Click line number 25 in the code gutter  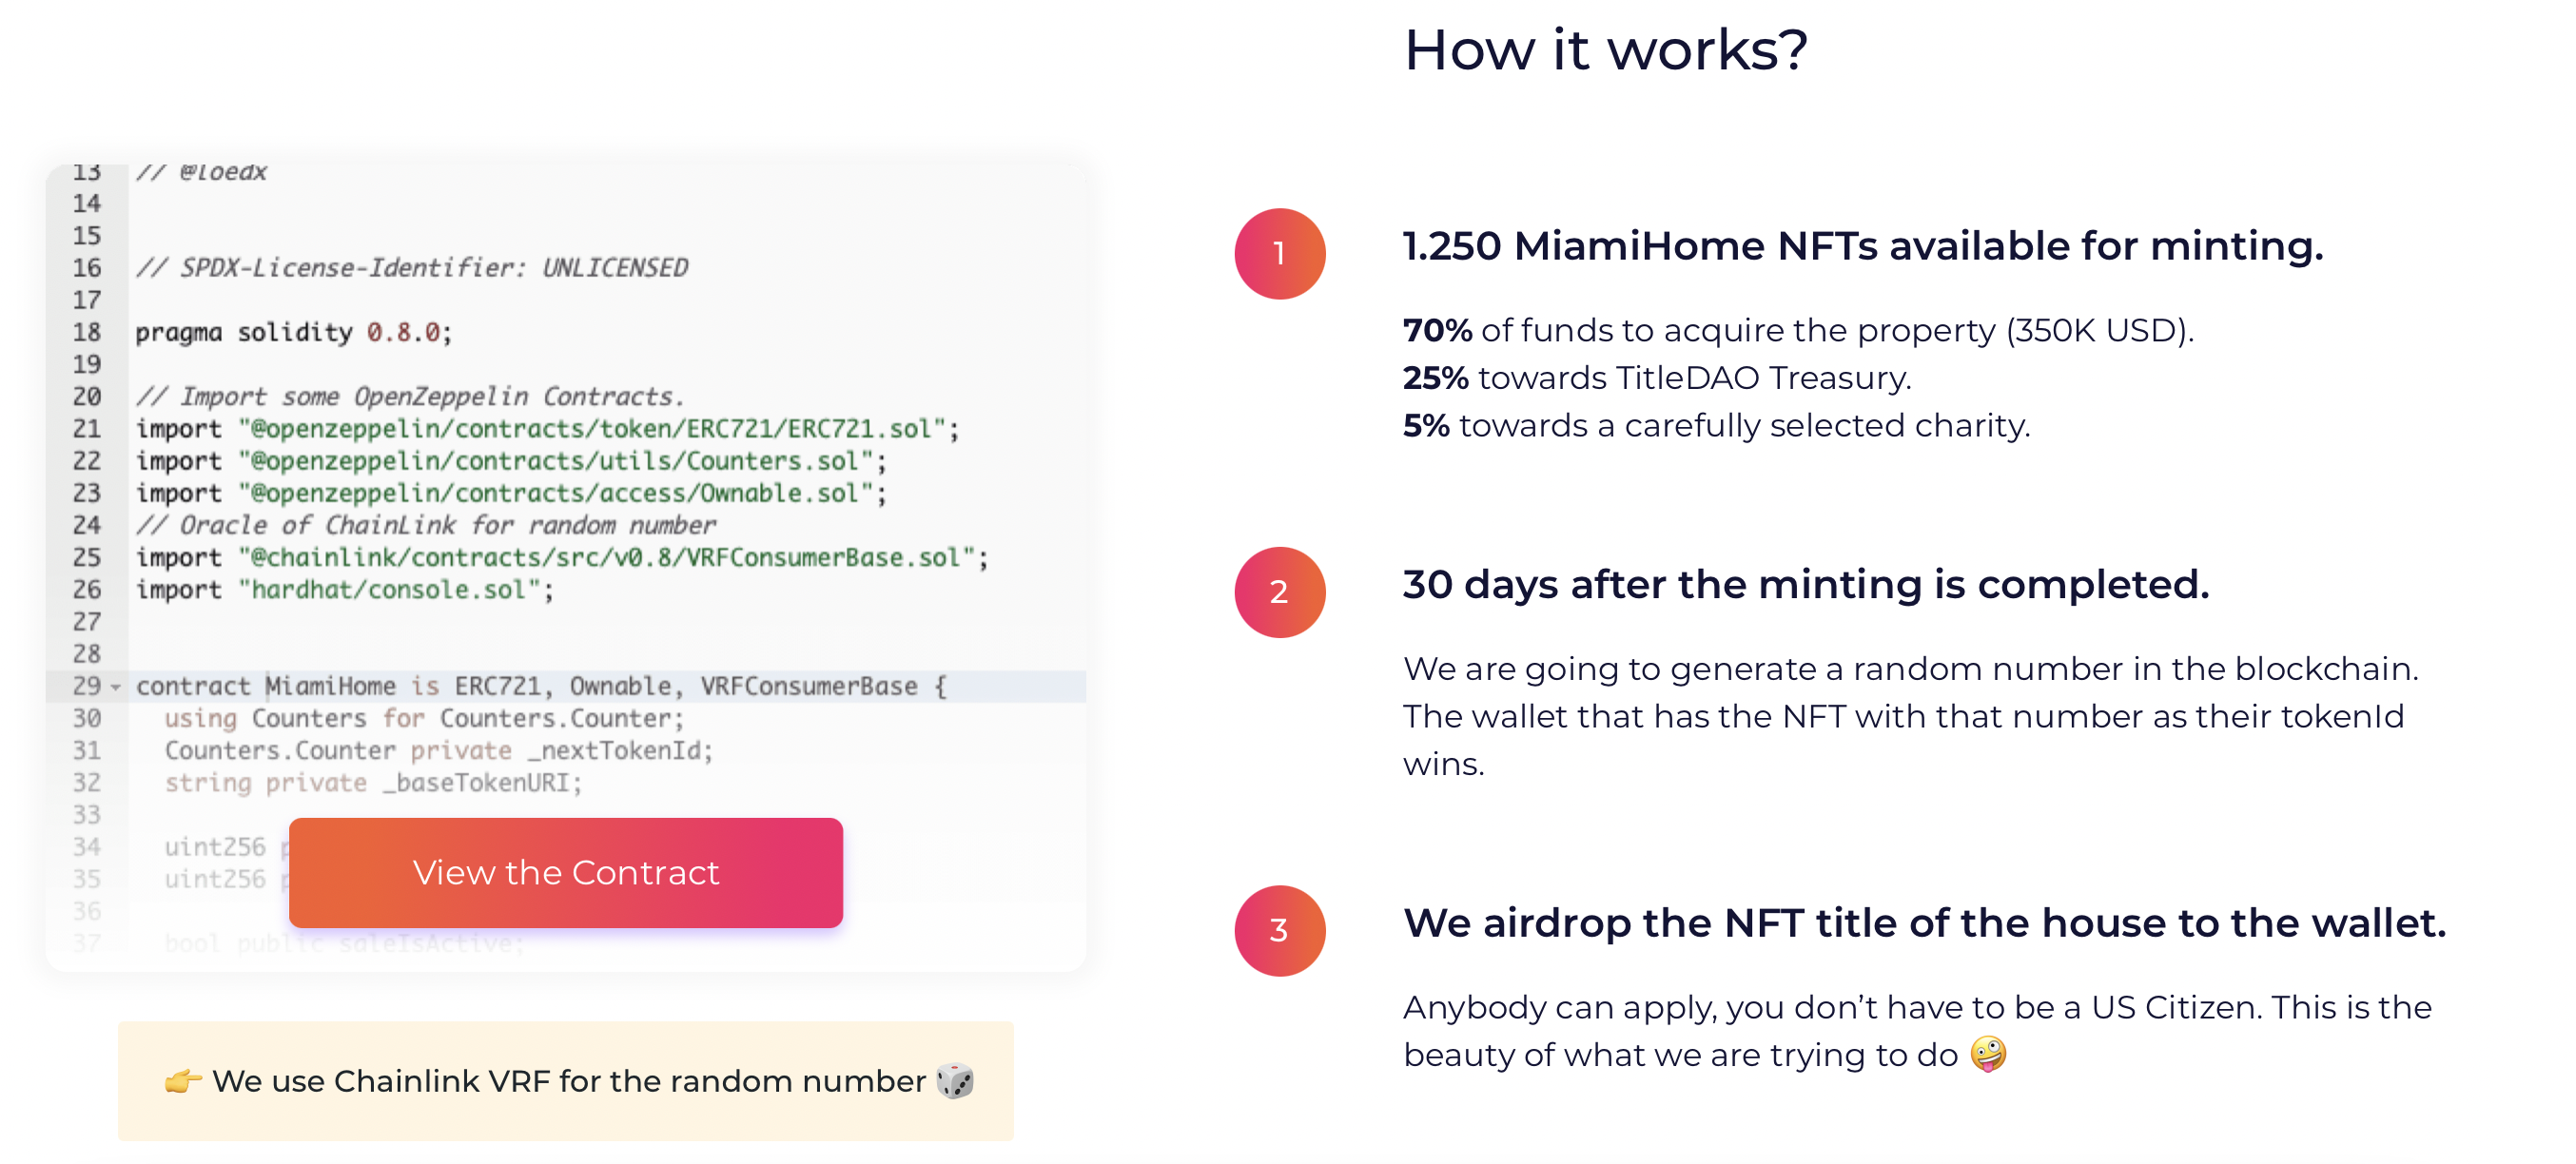(x=87, y=558)
